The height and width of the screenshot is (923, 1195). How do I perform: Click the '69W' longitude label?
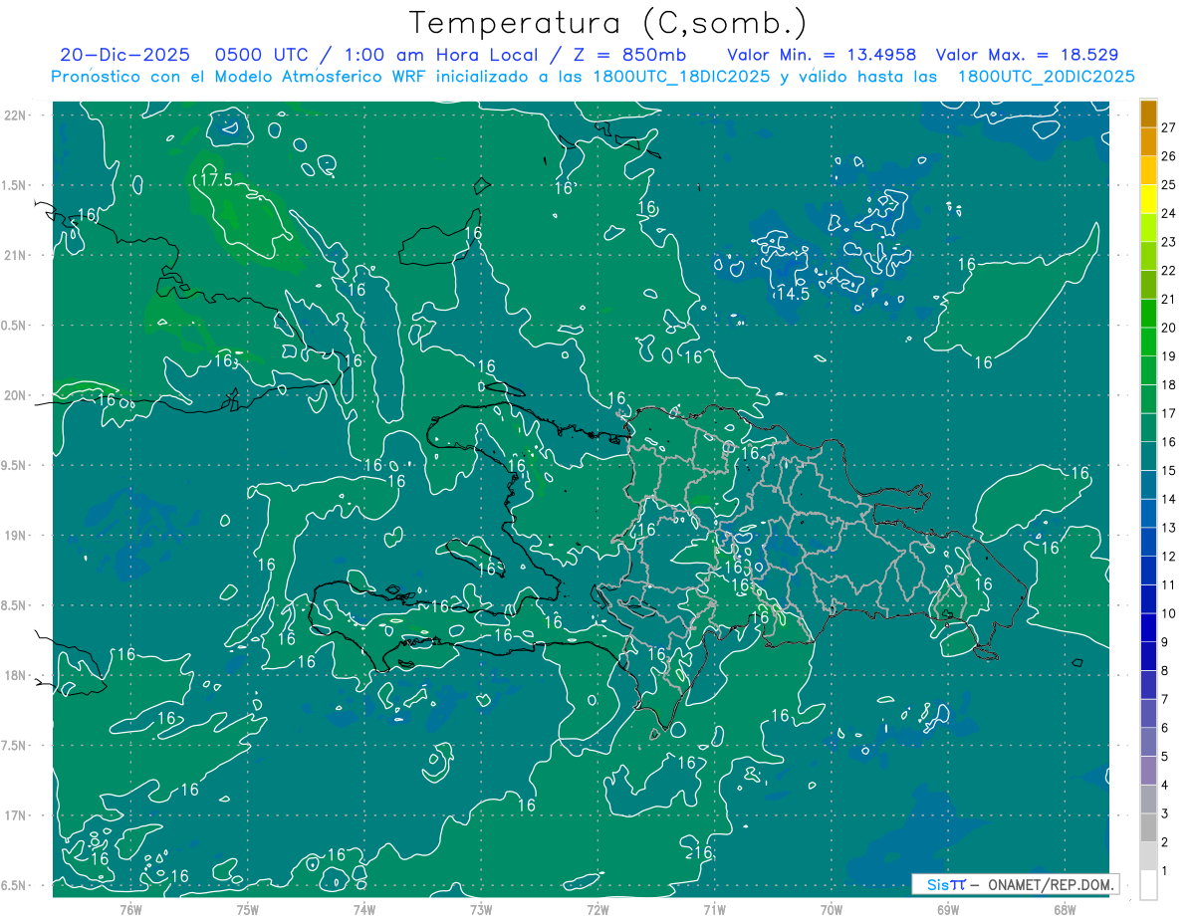coord(947,909)
